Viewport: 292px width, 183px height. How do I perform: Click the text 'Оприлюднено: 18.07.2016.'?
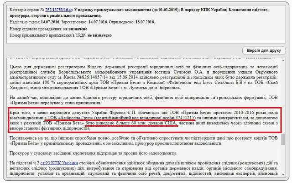pos(132,22)
